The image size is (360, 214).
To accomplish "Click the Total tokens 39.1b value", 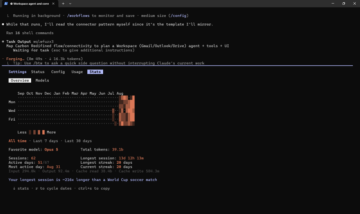I will pos(118,149).
